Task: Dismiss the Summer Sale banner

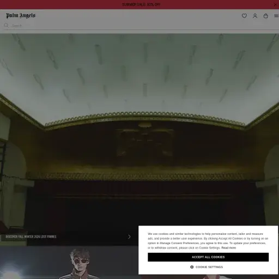Action: click(275, 4)
